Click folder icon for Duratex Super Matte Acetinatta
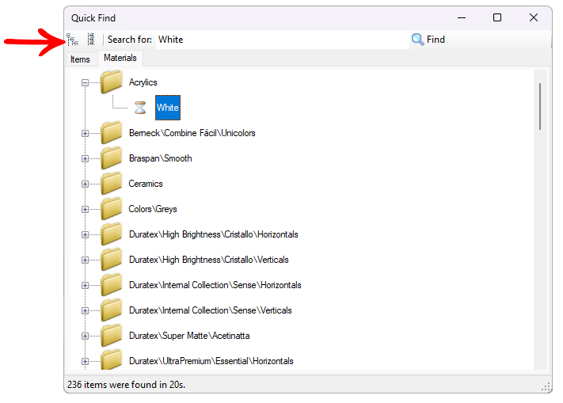The image size is (563, 403). point(112,336)
